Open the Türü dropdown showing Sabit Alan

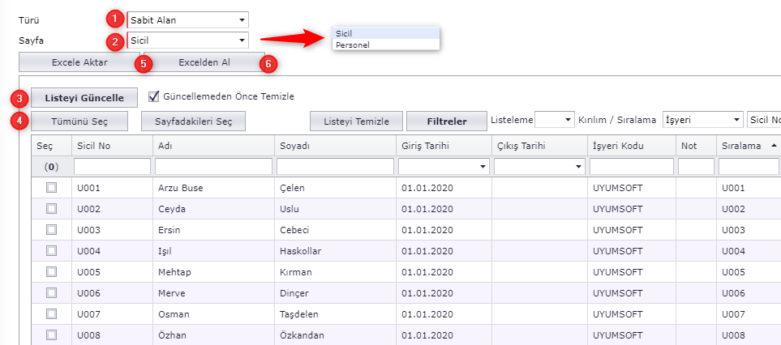pos(187,20)
